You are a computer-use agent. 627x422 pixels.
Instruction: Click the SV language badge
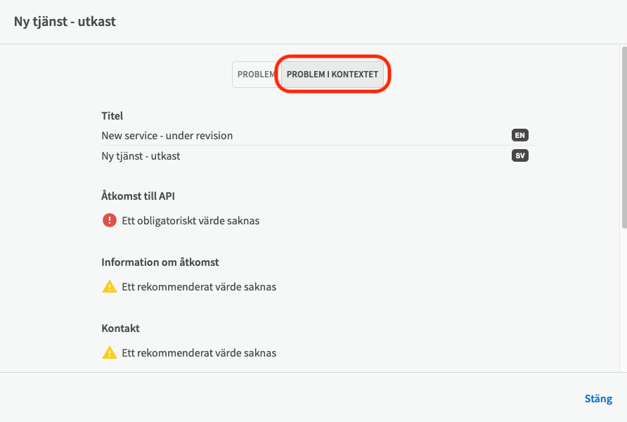pos(520,155)
